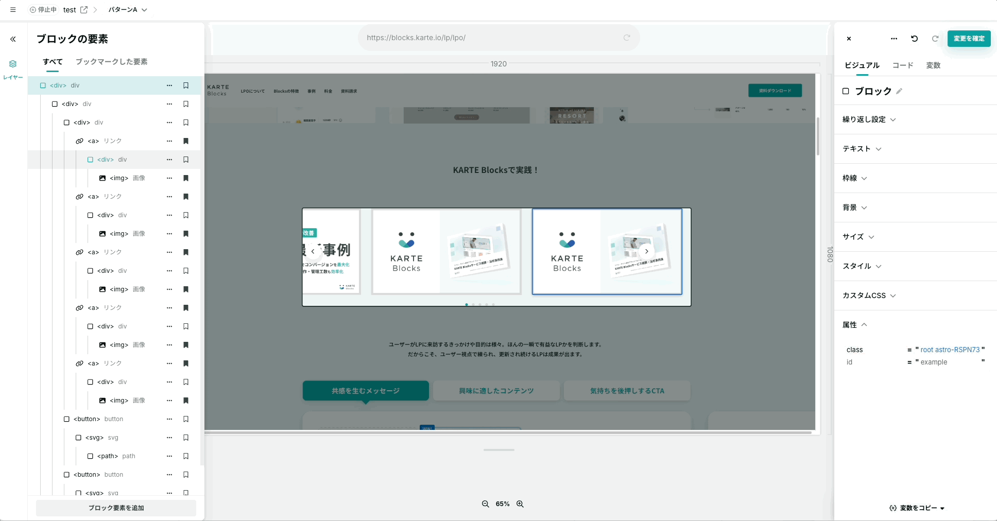The image size is (997, 521).
Task: Select the Layers sidebar icon
Action: click(13, 70)
